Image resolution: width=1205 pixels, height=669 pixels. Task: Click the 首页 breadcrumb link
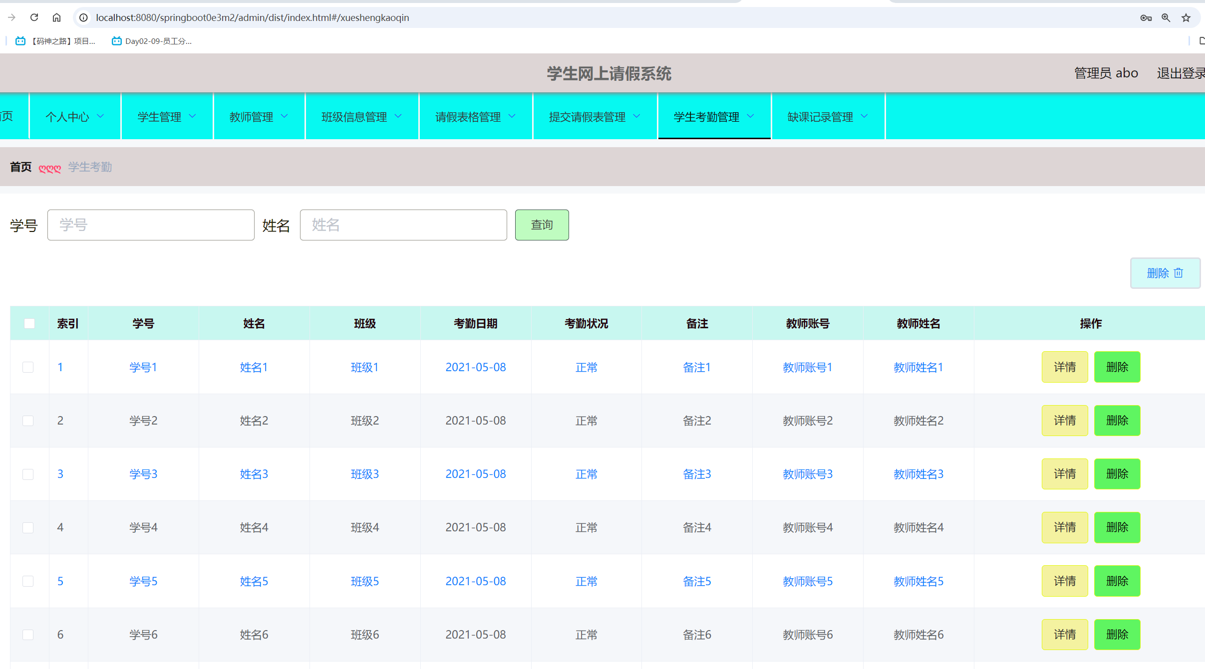tap(20, 167)
